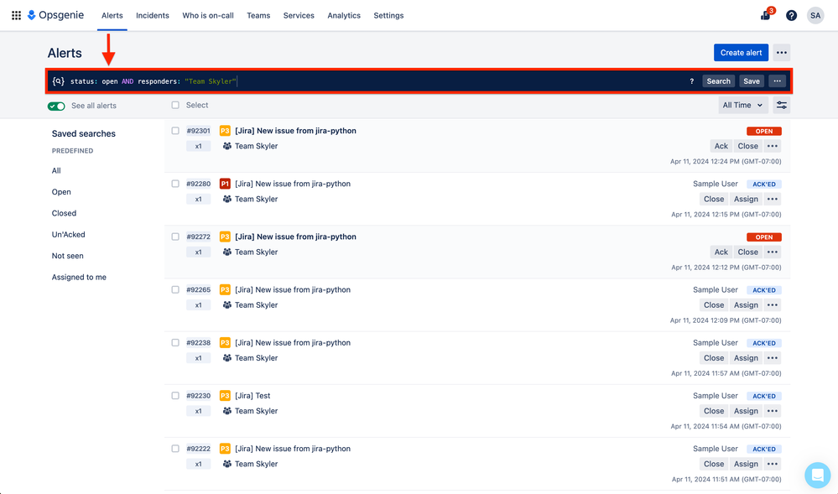Check the box for alert #92238
Viewport: 838px width, 494px height.
[175, 342]
